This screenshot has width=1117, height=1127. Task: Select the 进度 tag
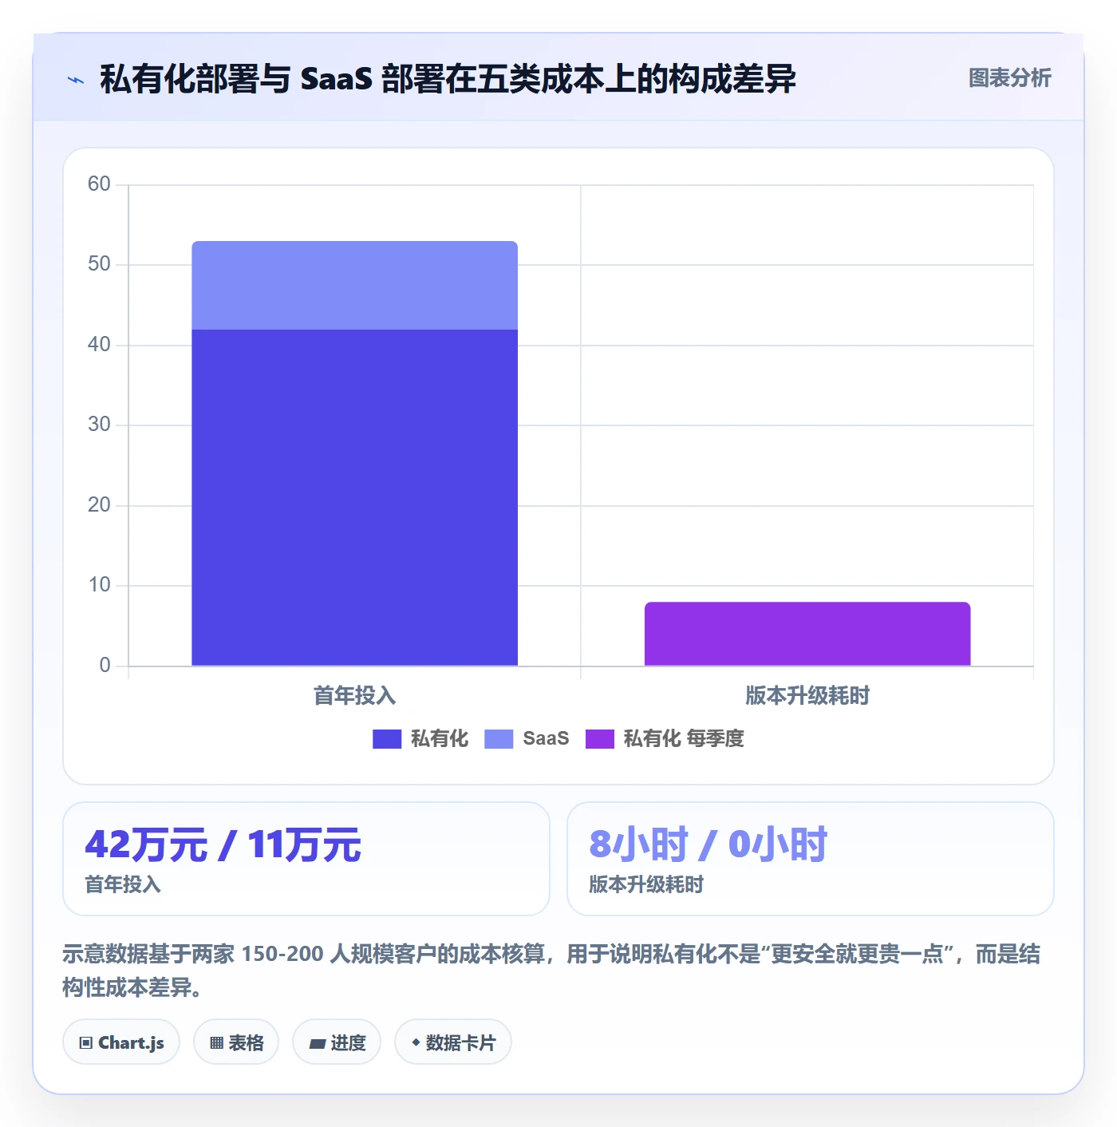[337, 1042]
